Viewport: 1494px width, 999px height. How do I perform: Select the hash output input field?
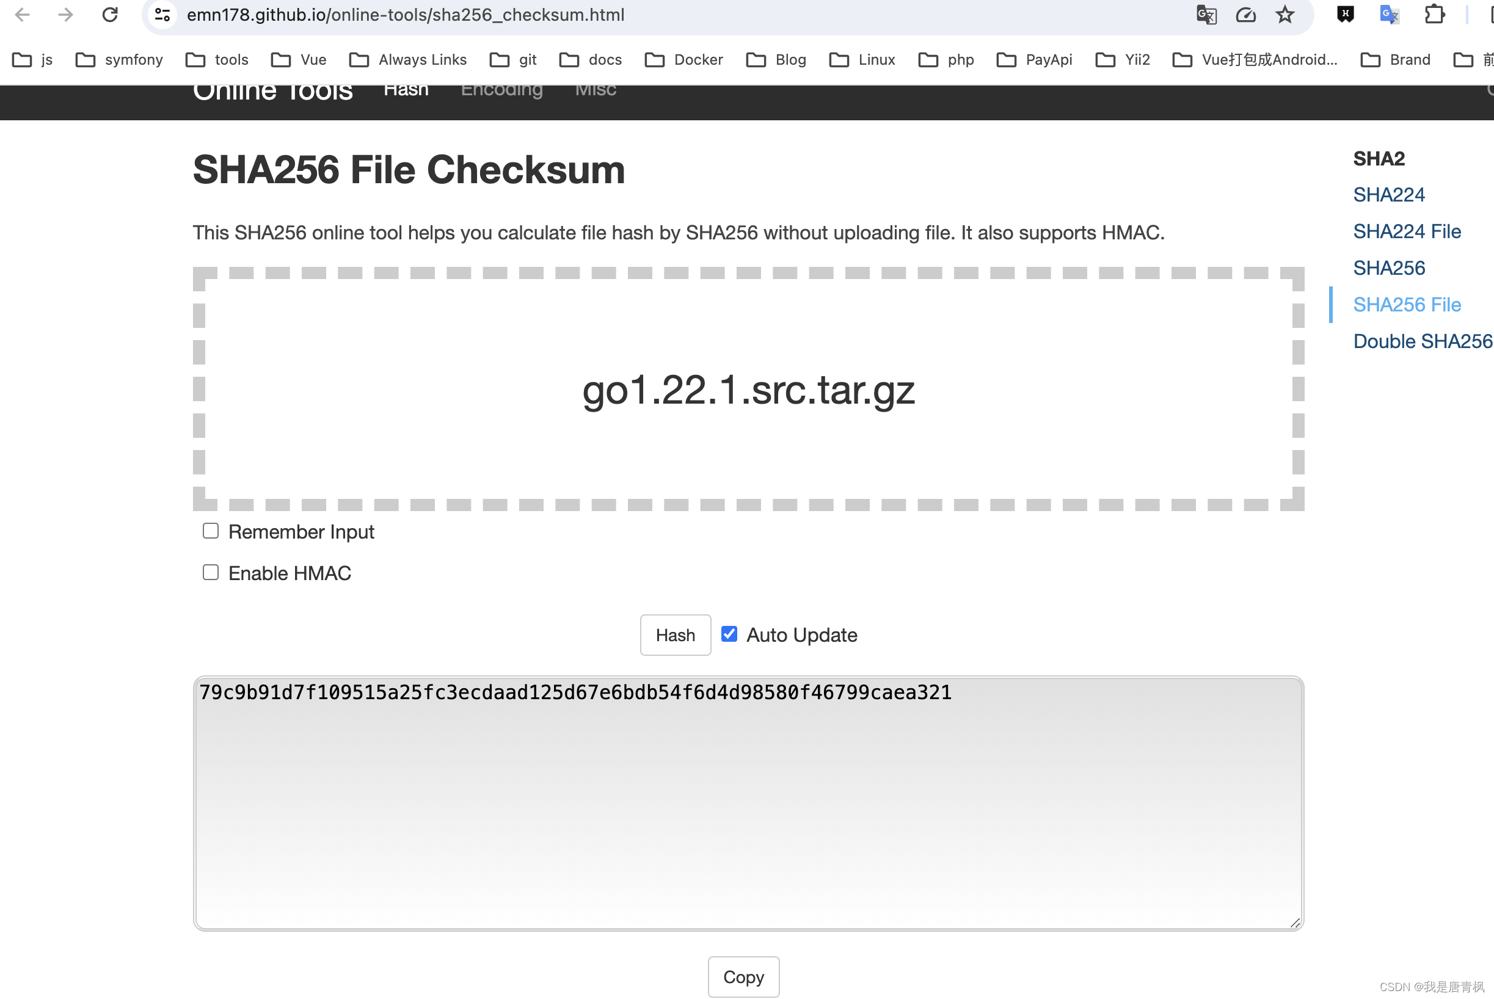pos(747,802)
